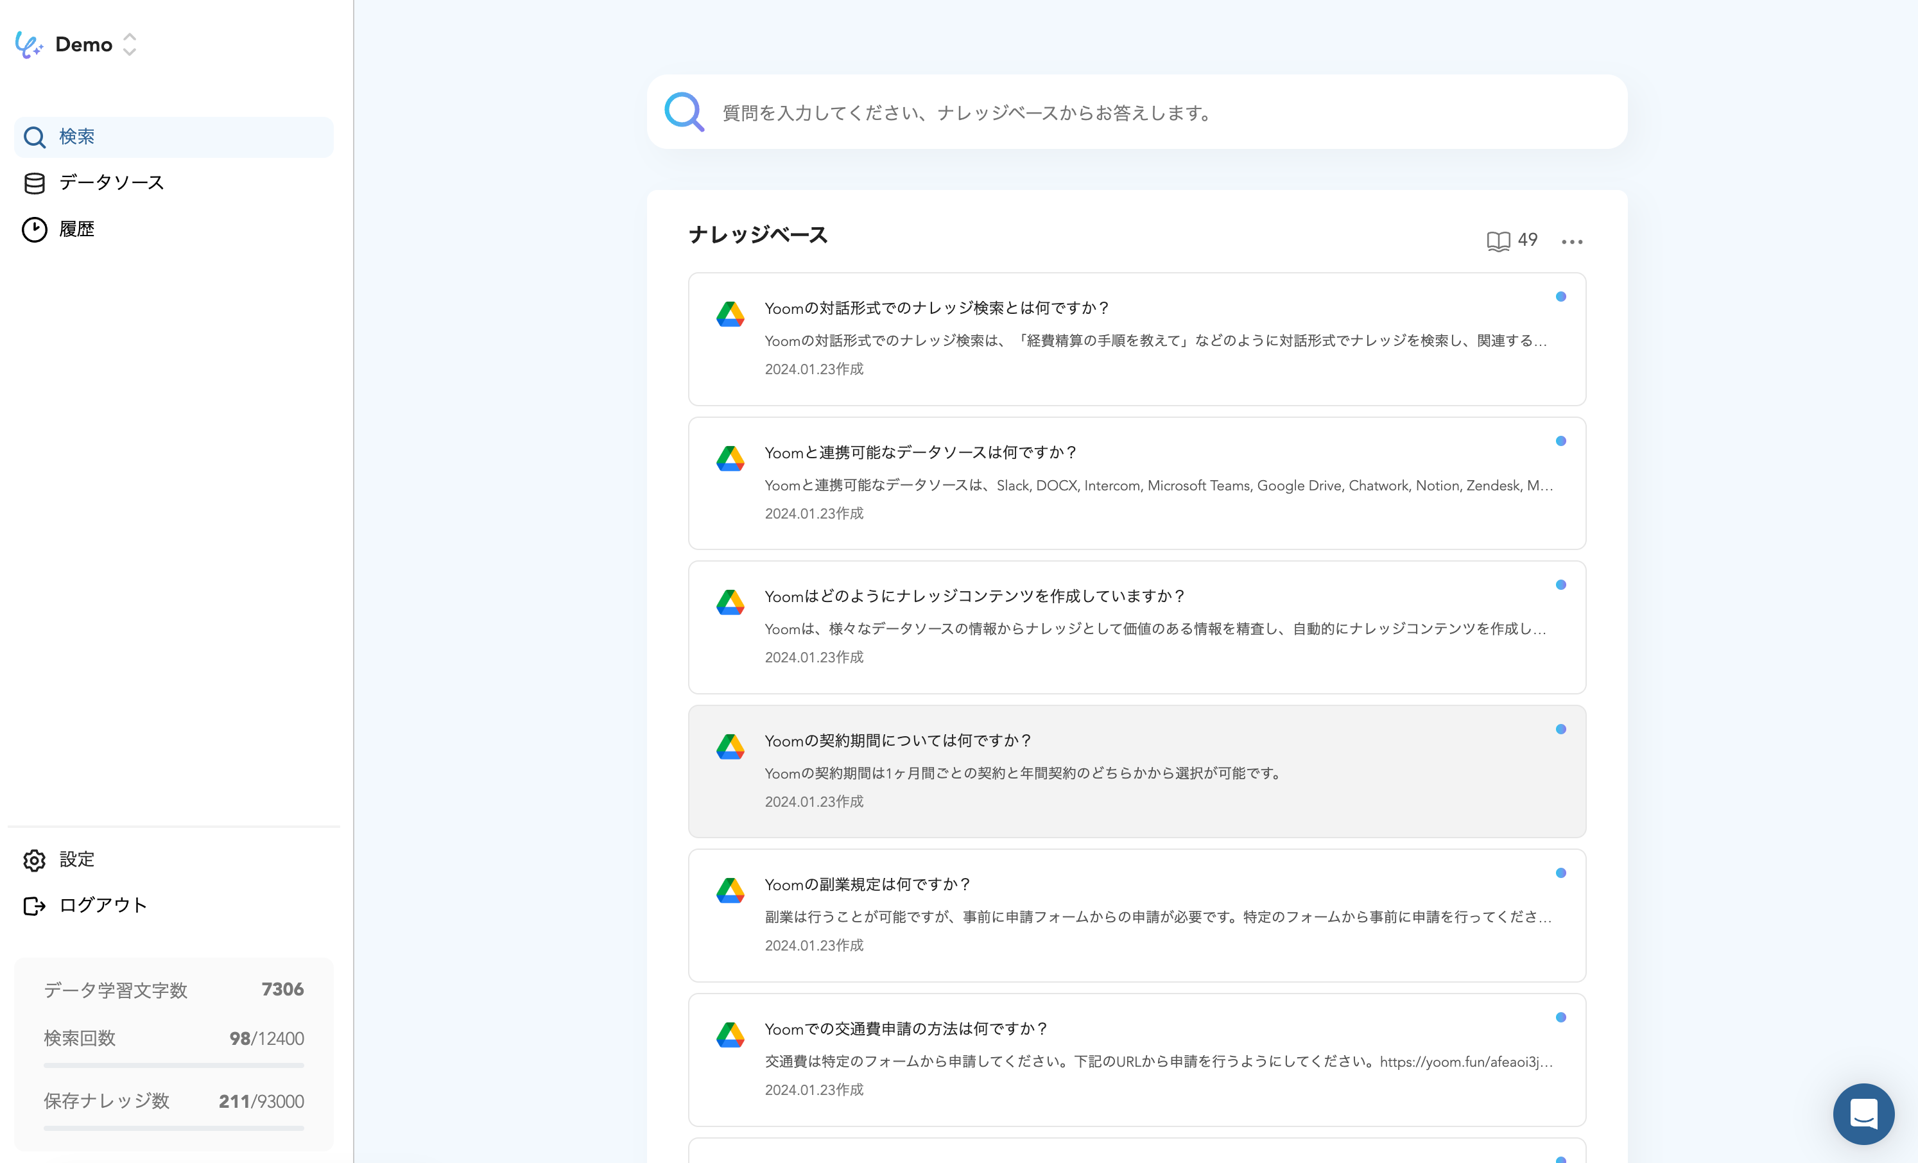
Task: Click blue dot on 交通費申請 card
Action: [1560, 1017]
